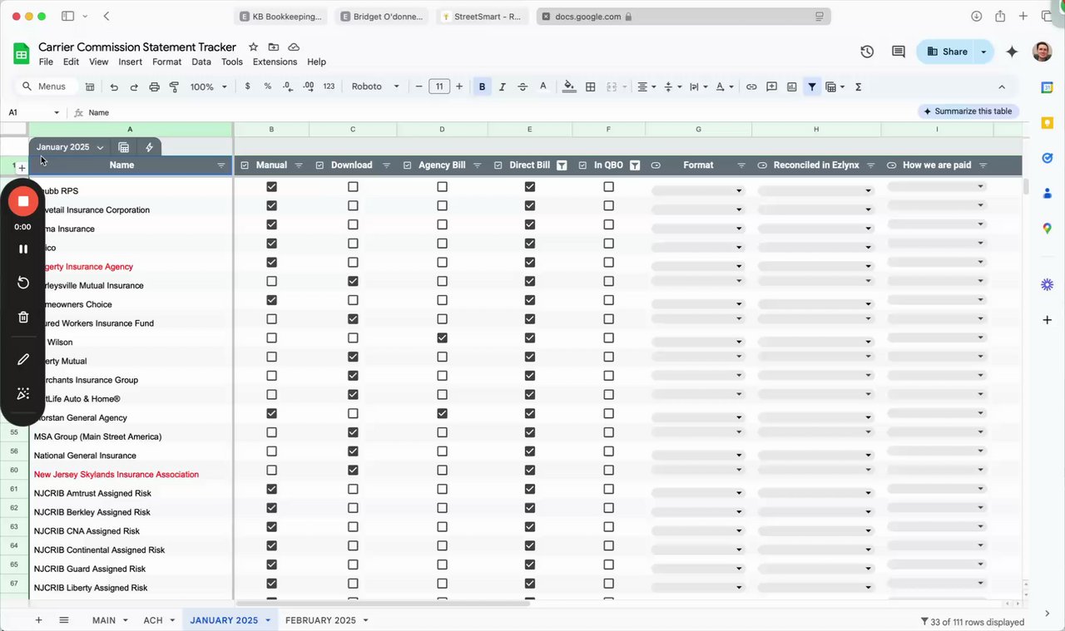Open the Name column filter menu

[221, 165]
